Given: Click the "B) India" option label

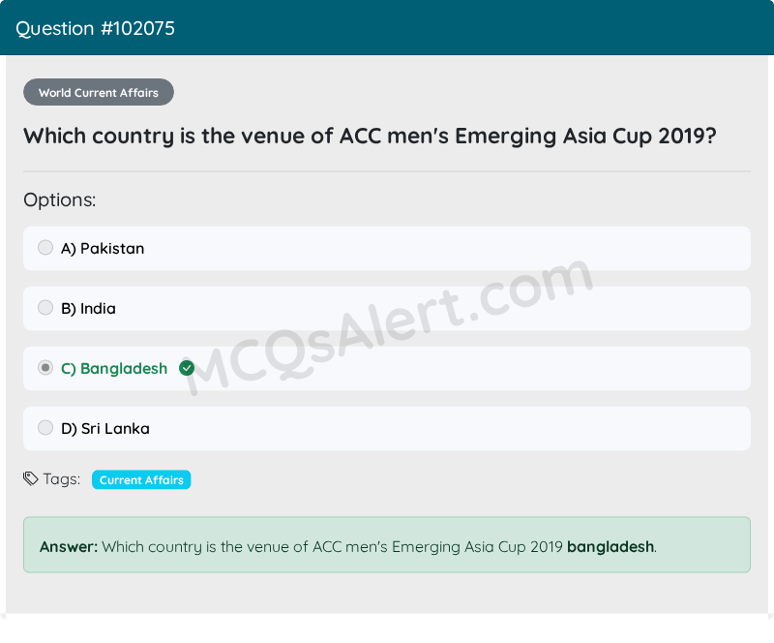Looking at the screenshot, I should pyautogui.click(x=88, y=309).
